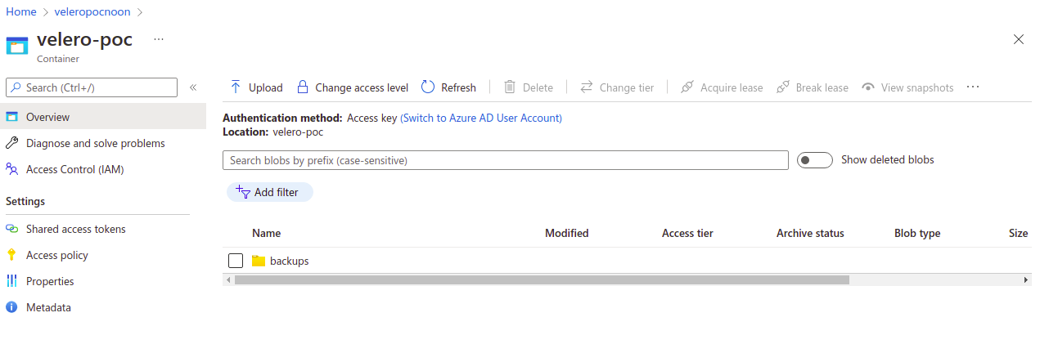Screen dimensions: 1040x362
Task: Open Access Control (IAM) menu item
Action: (x=74, y=169)
